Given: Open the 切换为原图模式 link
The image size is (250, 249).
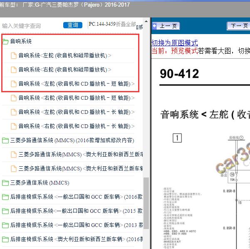Looking at the screenshot, I should [175, 43].
